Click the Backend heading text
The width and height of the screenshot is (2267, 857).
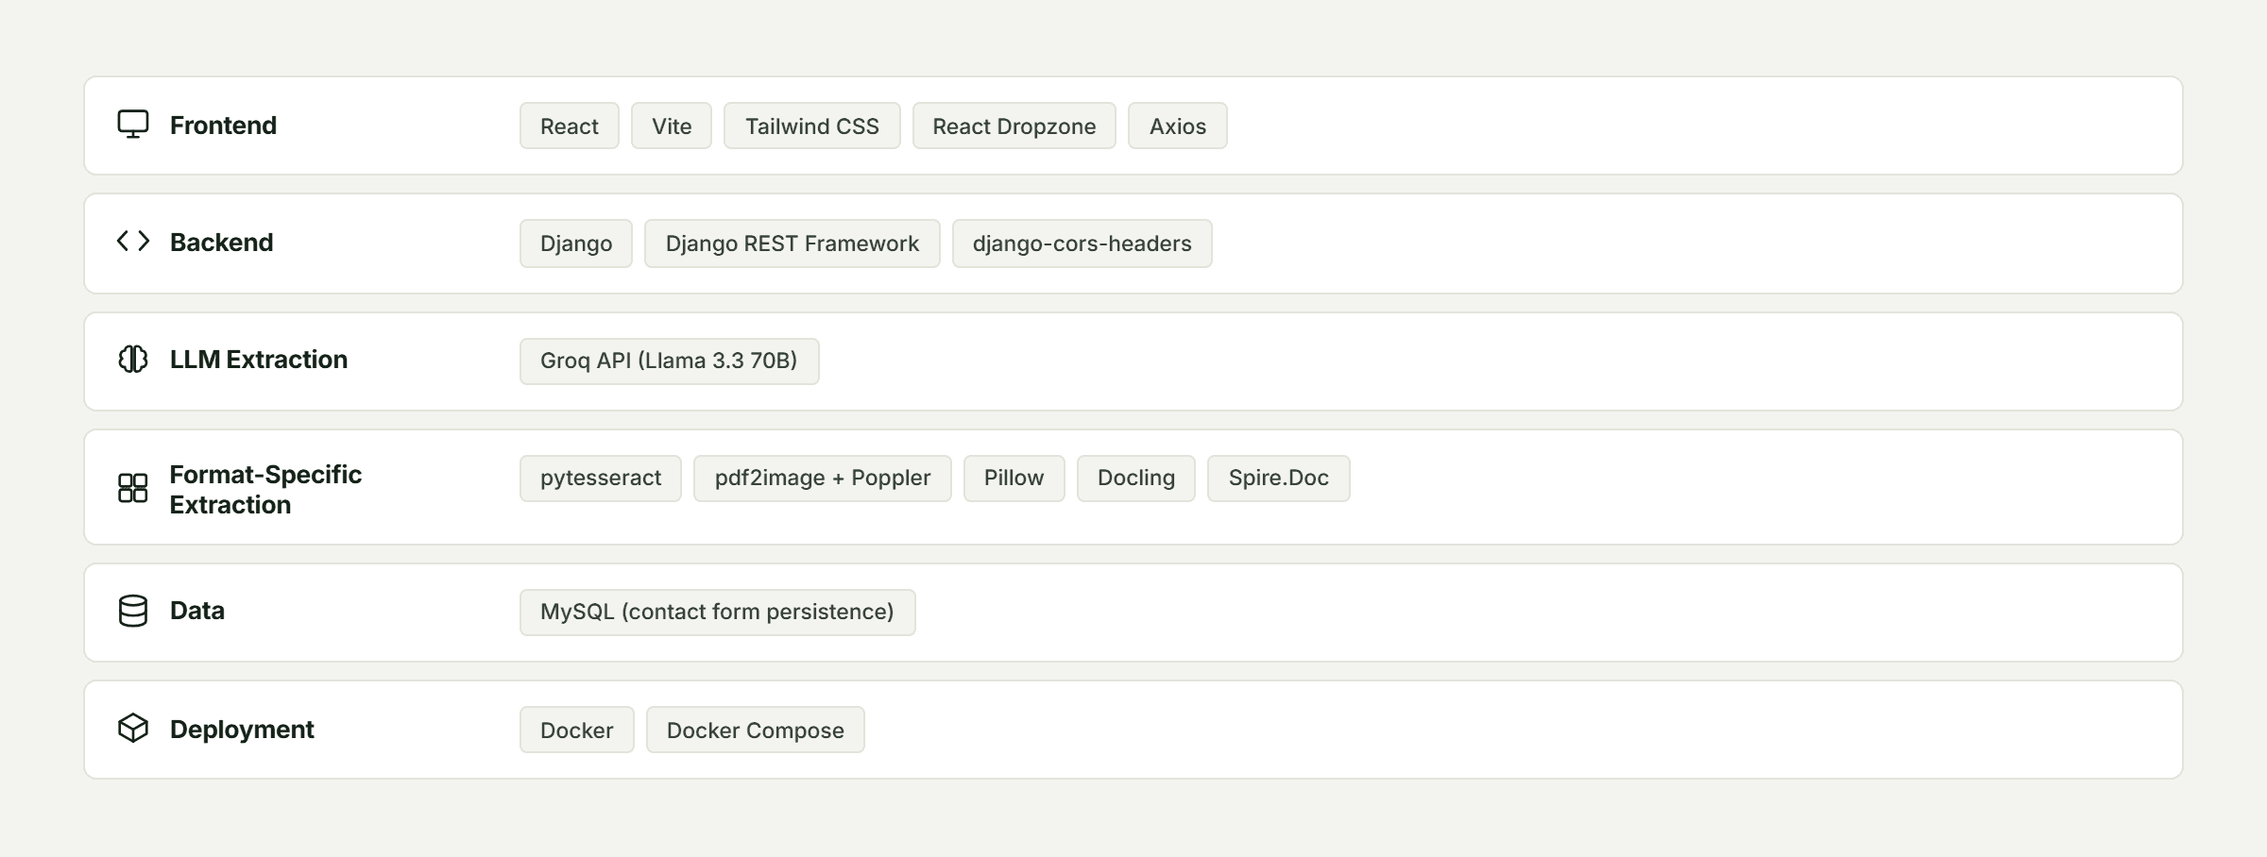(x=221, y=243)
